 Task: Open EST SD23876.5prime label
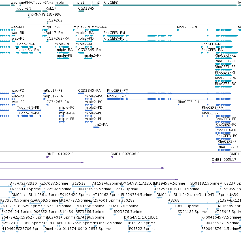124,206
